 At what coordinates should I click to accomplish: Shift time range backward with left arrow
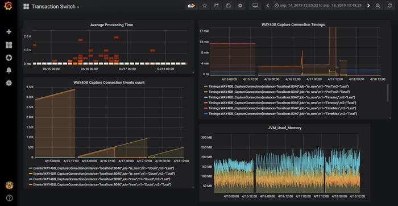[268, 6]
